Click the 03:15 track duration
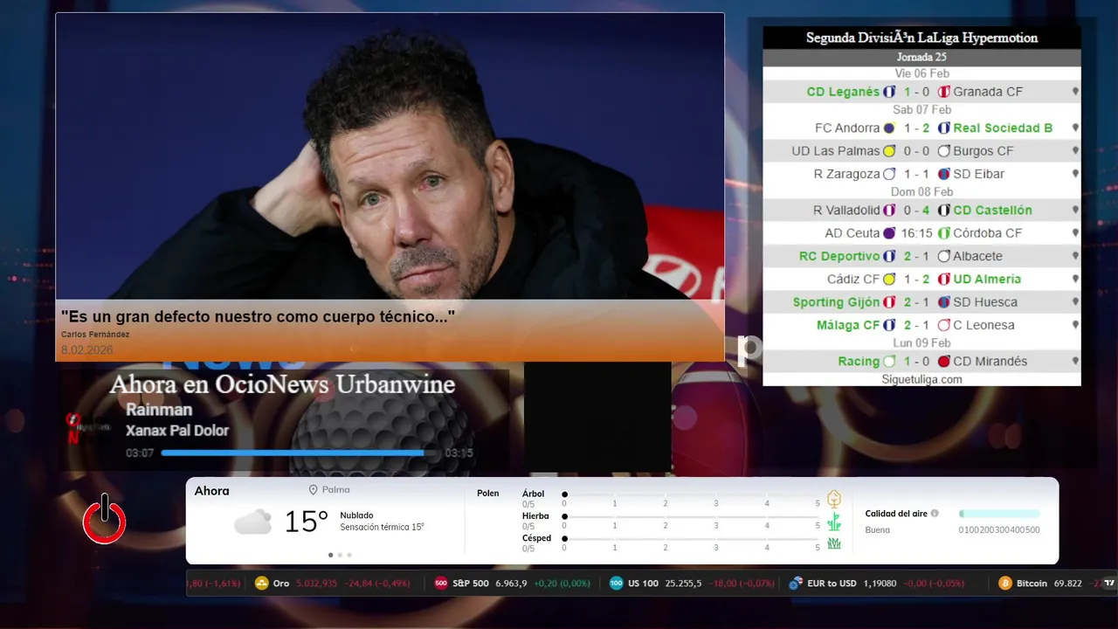The height and width of the screenshot is (629, 1118). coord(459,453)
